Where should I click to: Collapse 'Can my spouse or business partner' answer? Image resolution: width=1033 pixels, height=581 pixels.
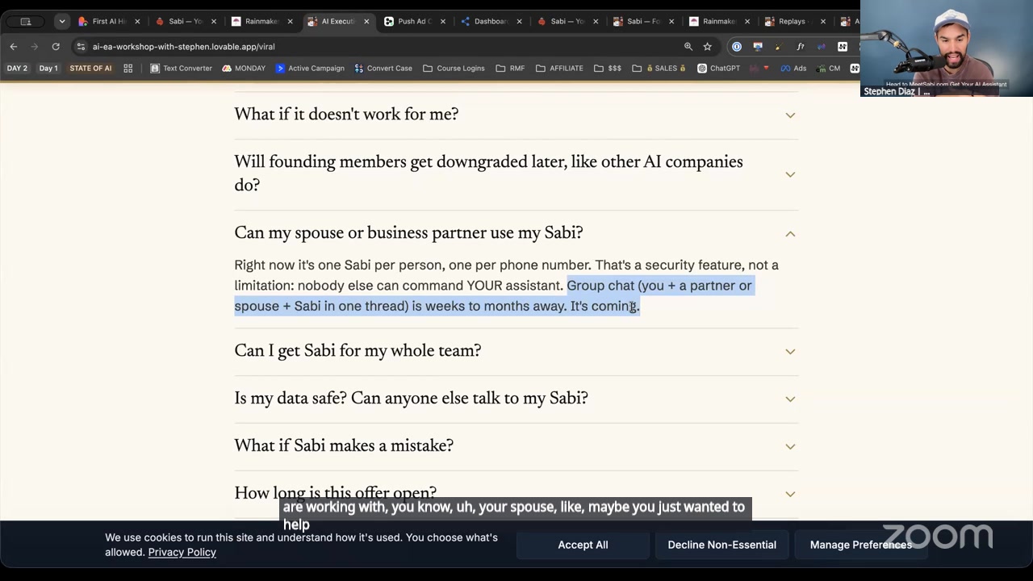pyautogui.click(x=516, y=233)
